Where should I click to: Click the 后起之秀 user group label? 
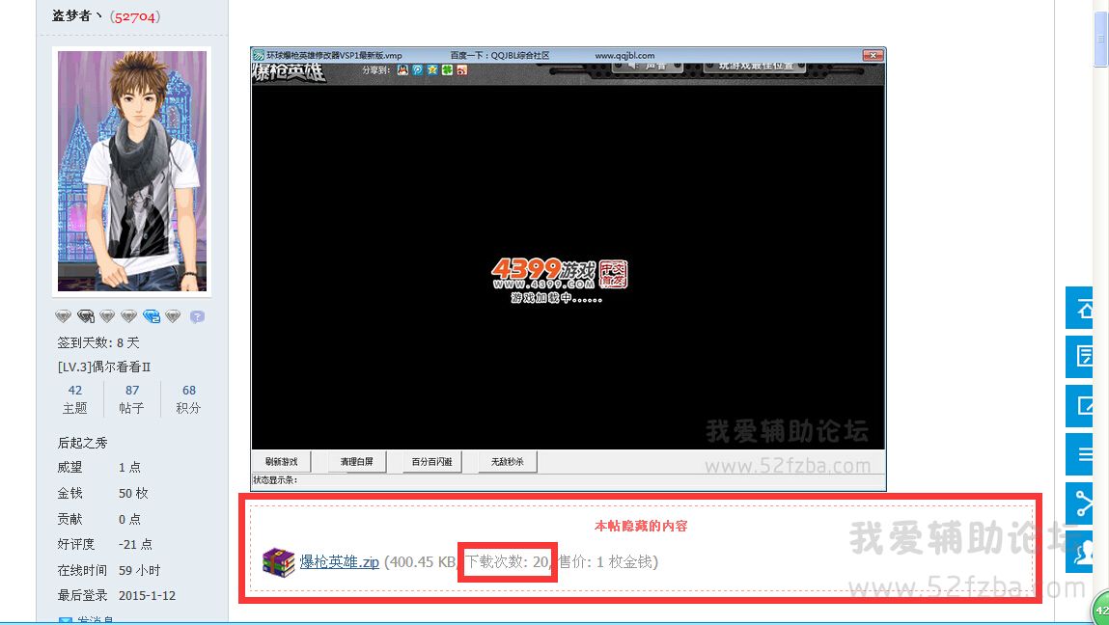pos(82,443)
